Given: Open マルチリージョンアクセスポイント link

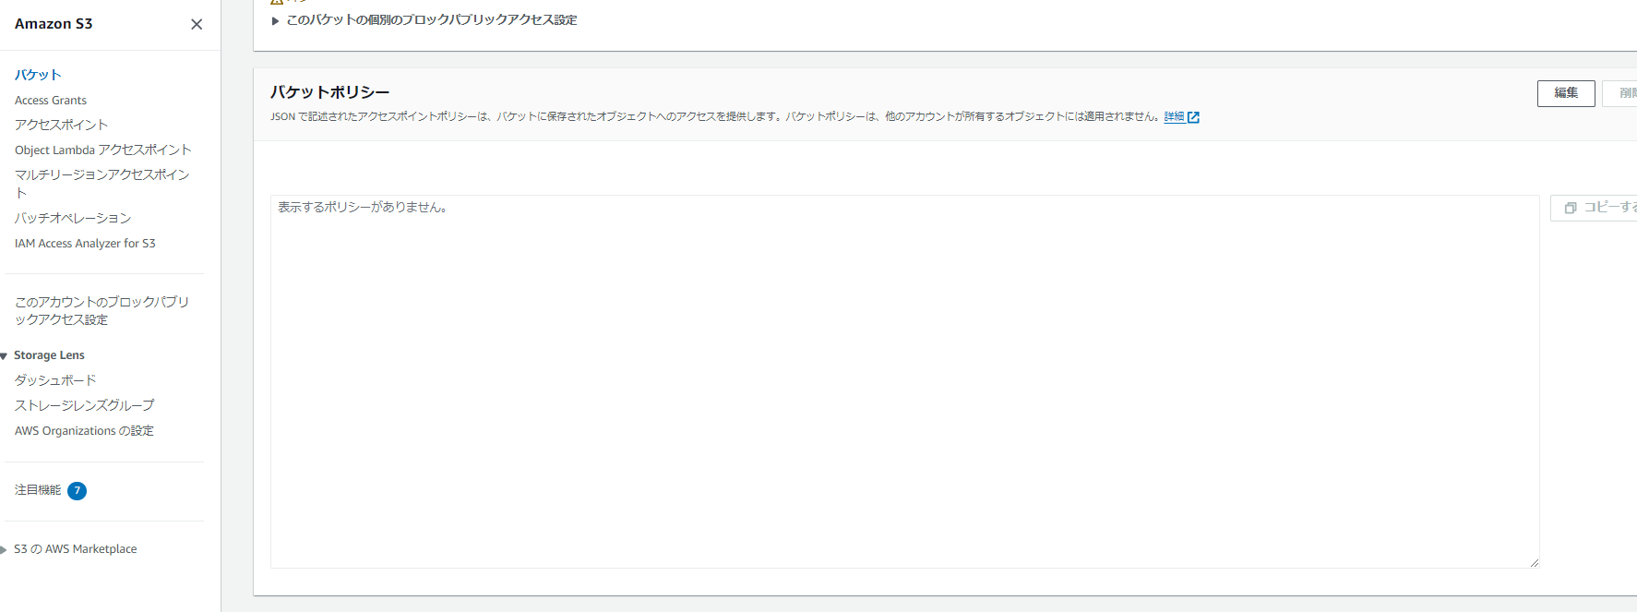Looking at the screenshot, I should (x=102, y=183).
